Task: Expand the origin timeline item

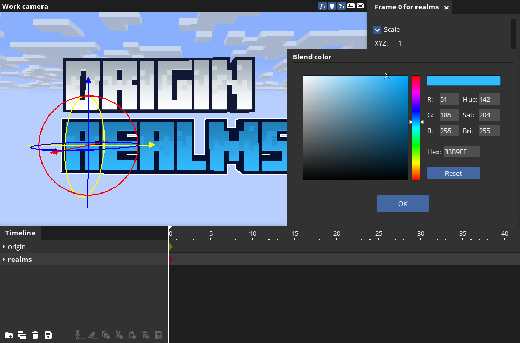Action: pyautogui.click(x=4, y=246)
